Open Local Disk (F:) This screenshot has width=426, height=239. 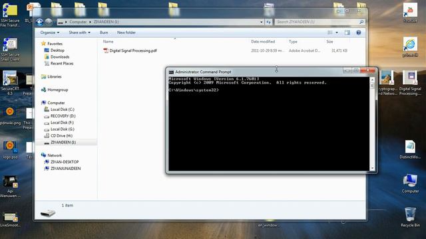click(x=62, y=123)
